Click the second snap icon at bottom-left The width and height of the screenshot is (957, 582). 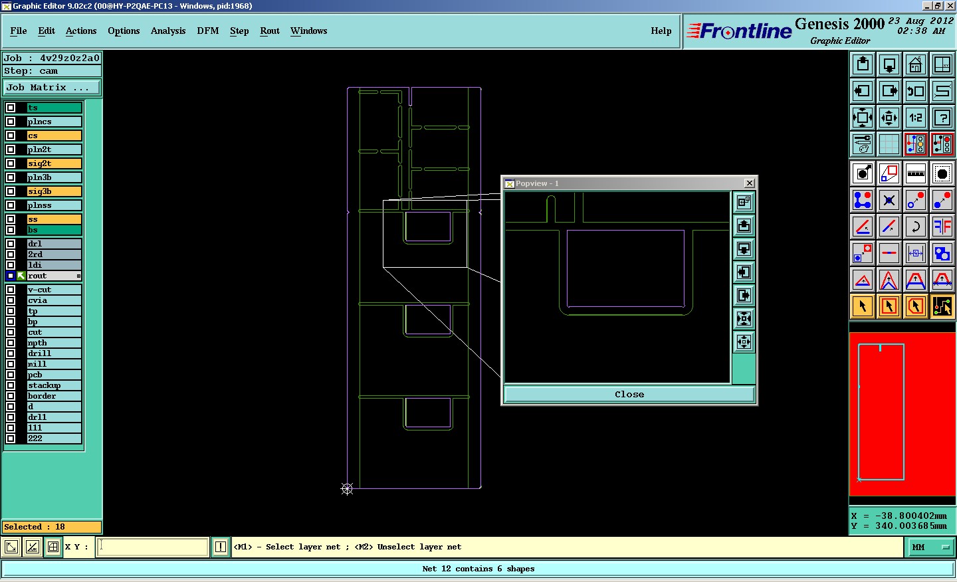pyautogui.click(x=32, y=547)
